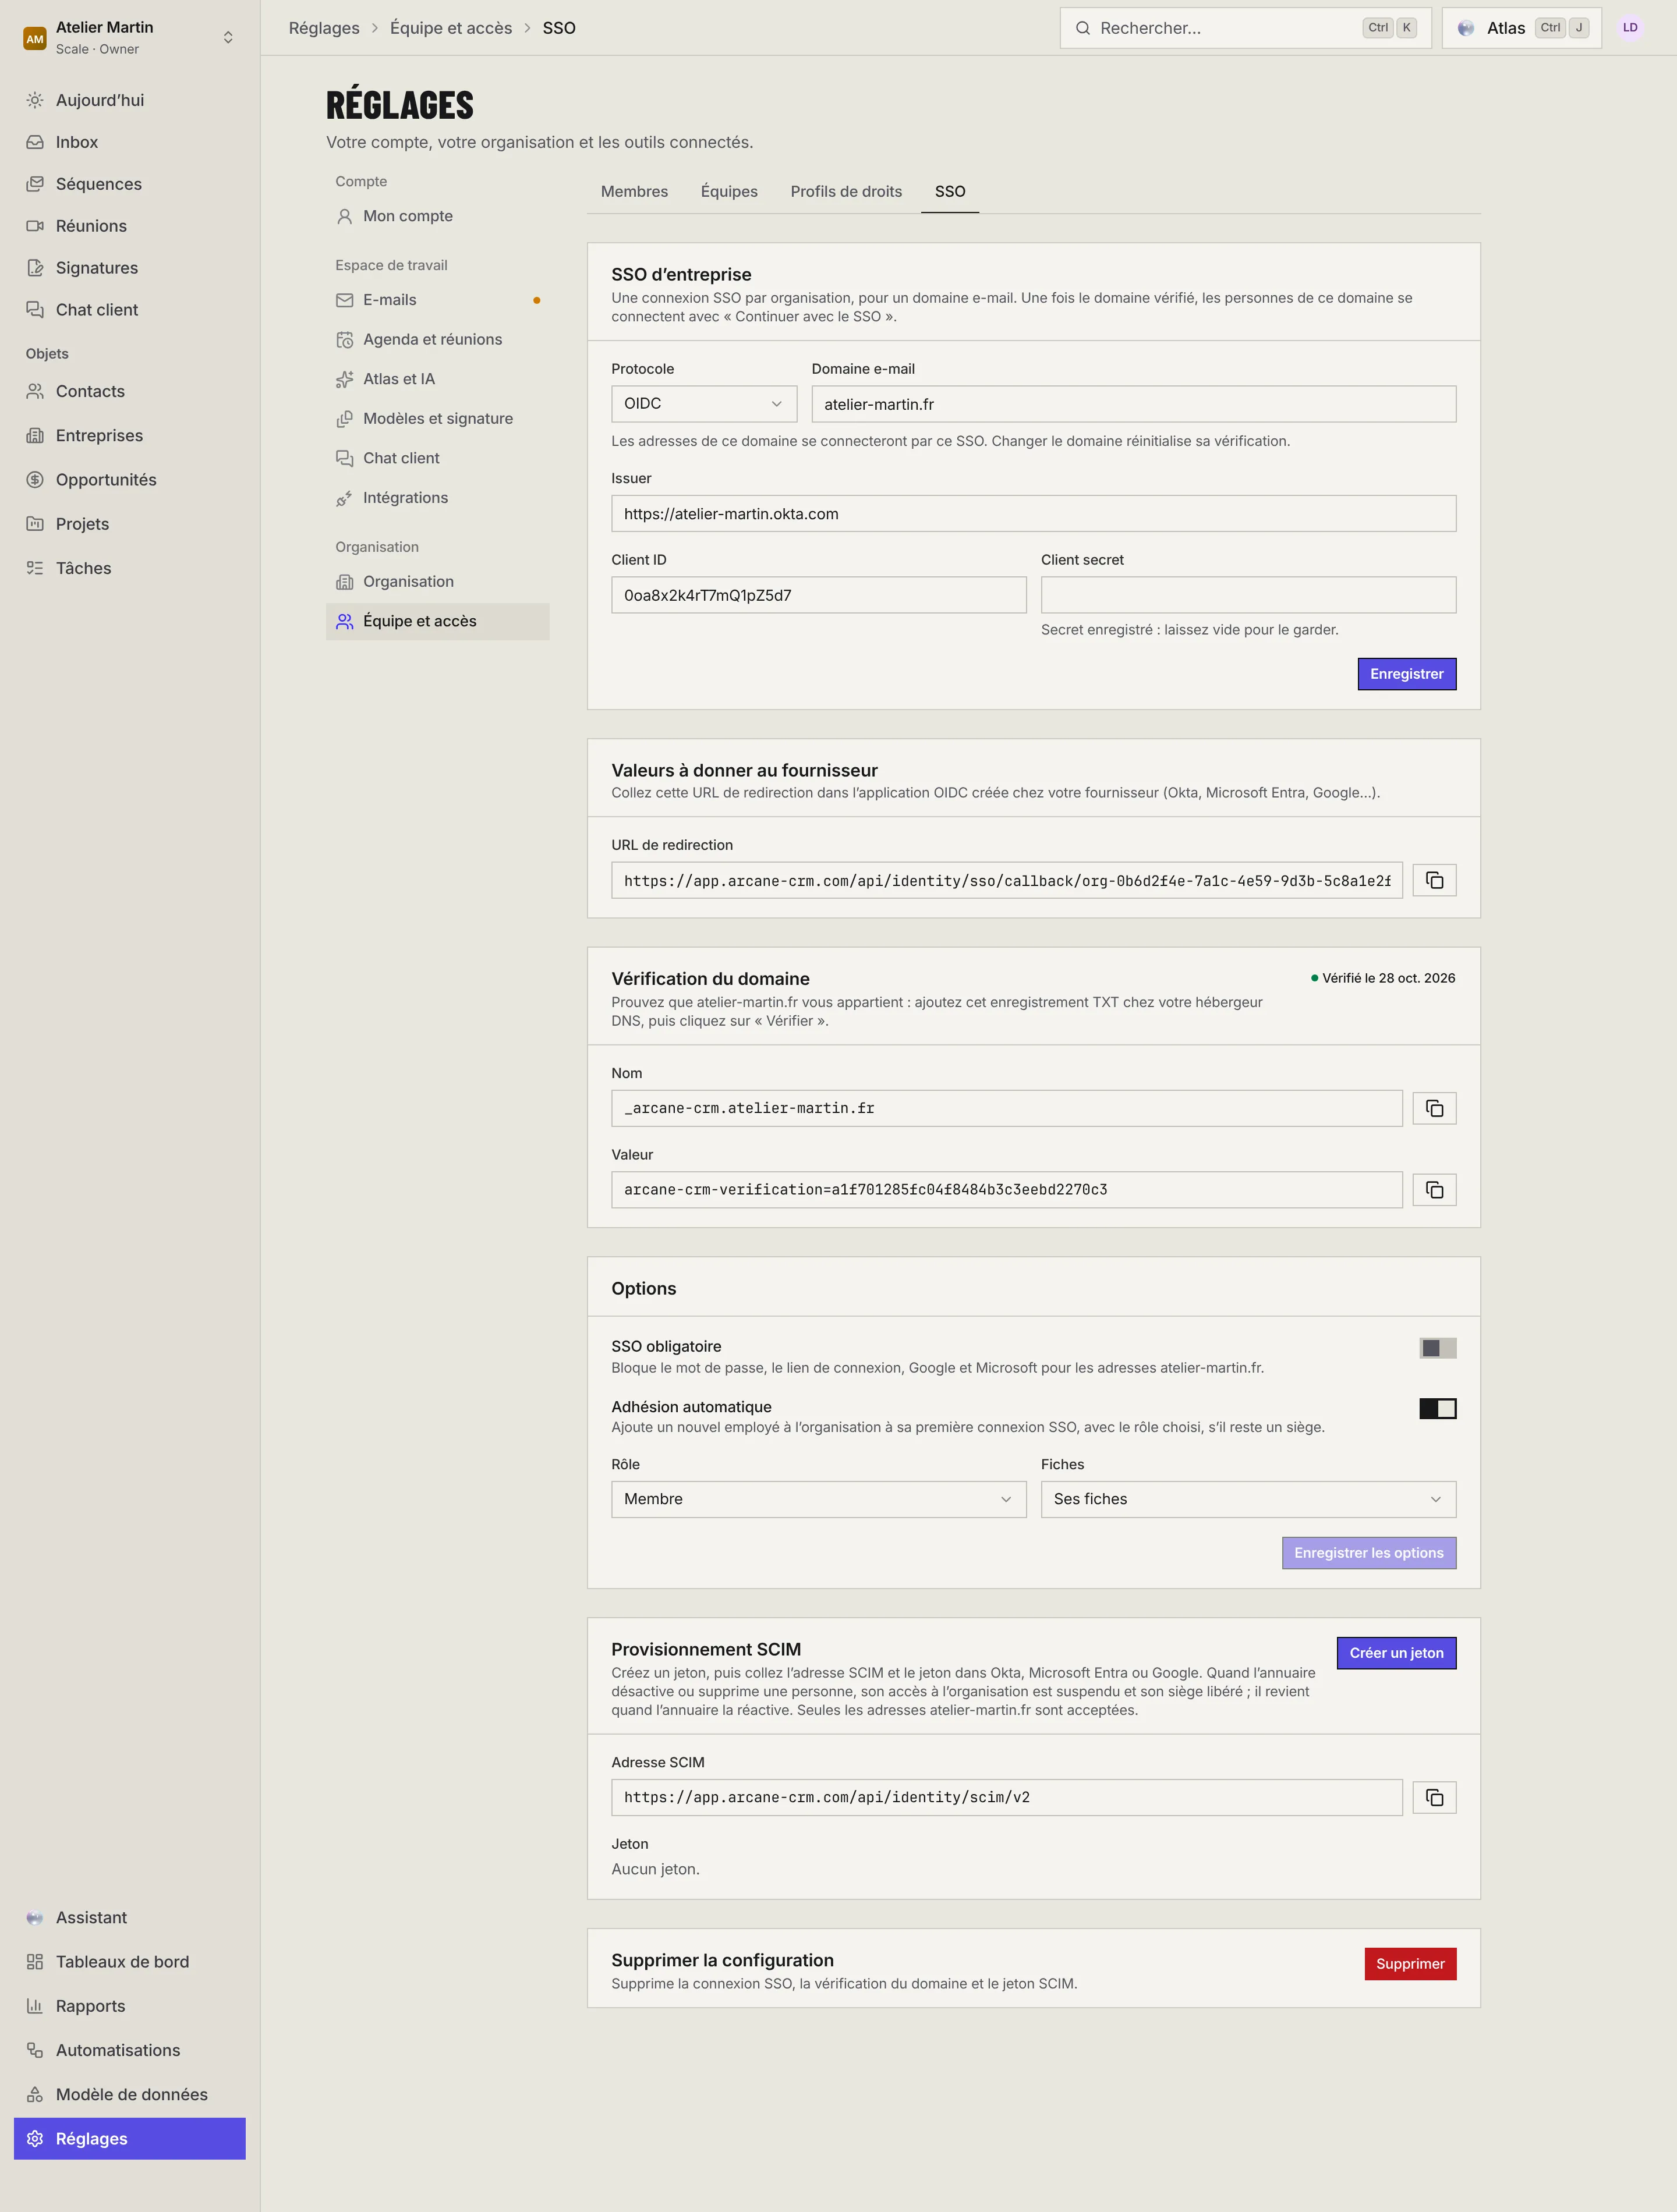Open the Protocole OIDC dropdown

[x=703, y=404]
